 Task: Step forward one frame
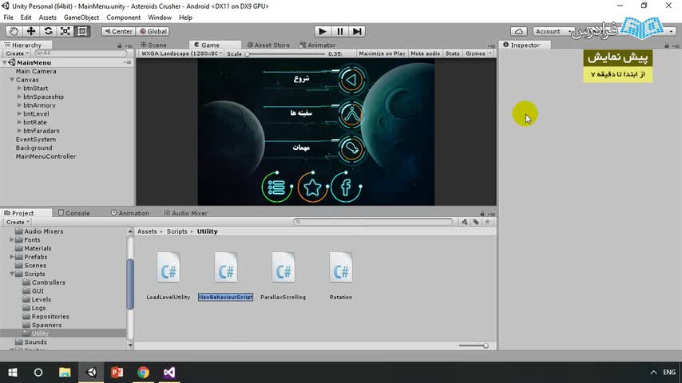tap(357, 31)
